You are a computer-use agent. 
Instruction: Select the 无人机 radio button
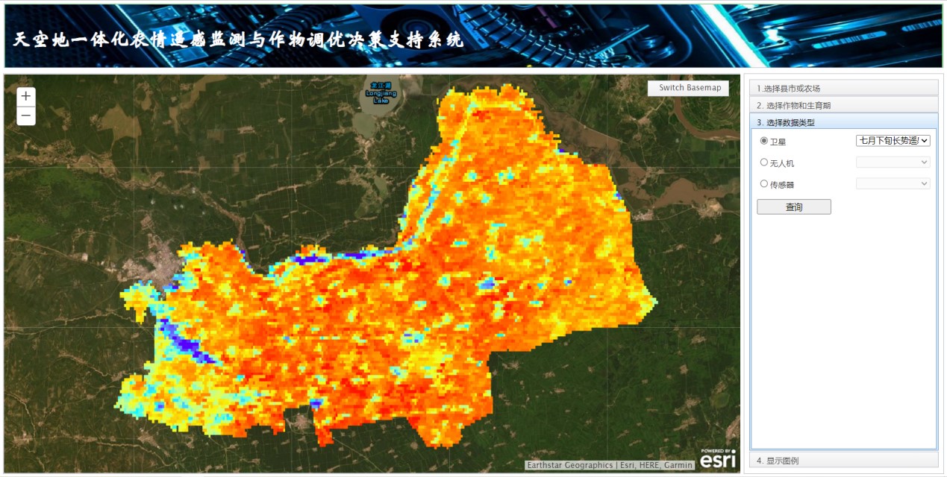pyautogui.click(x=763, y=162)
